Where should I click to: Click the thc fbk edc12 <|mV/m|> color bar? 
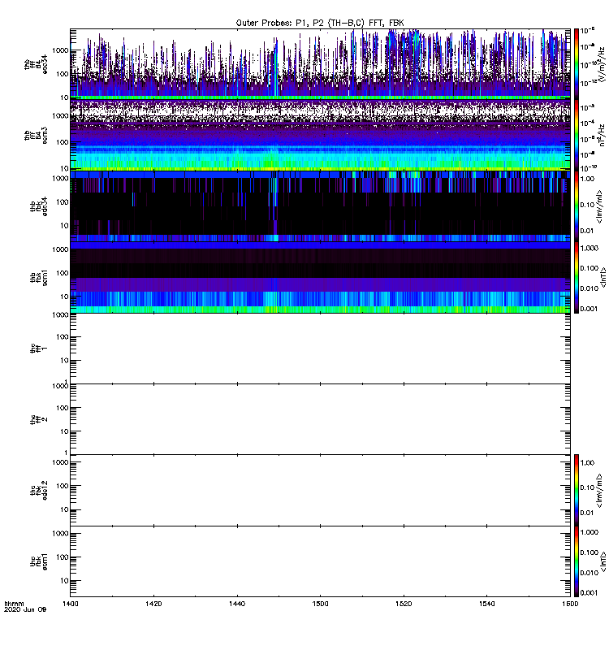[x=577, y=491]
